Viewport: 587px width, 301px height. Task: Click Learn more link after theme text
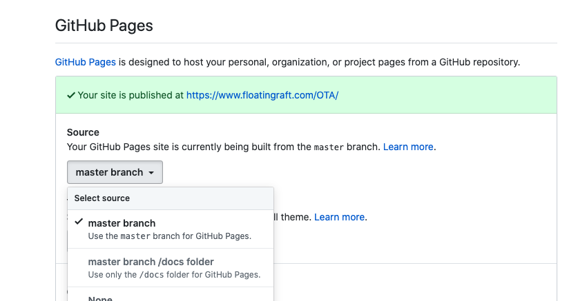339,217
